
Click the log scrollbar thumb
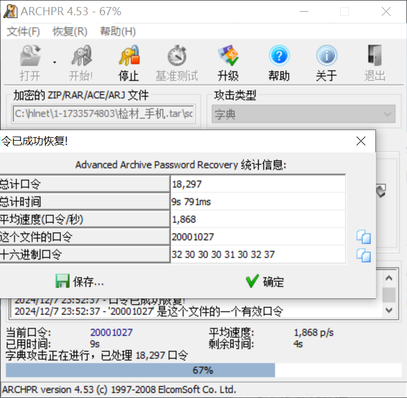[389, 295]
